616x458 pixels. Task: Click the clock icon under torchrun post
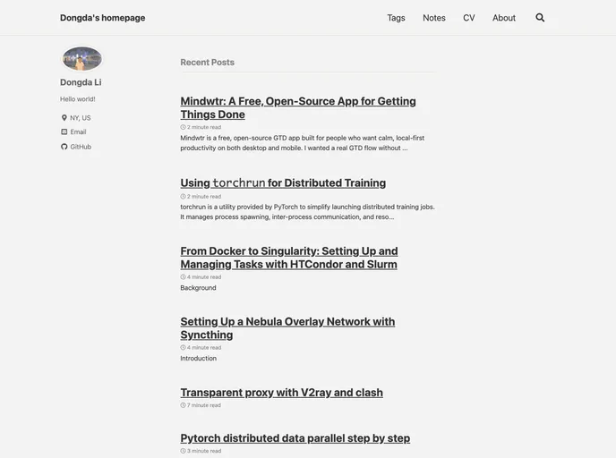pos(184,197)
